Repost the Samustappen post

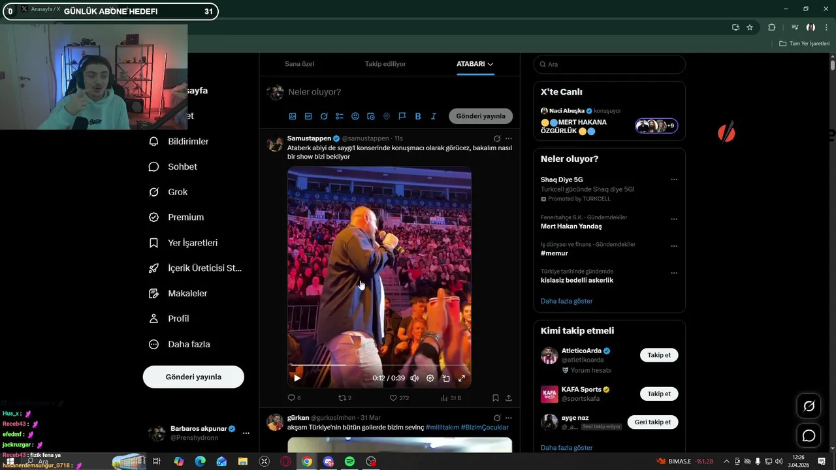point(345,398)
